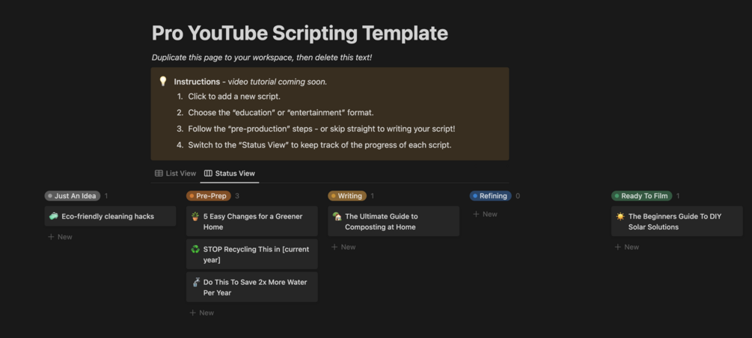Click the 'Duplicate this page to your workspace' text
This screenshot has height=338, width=752.
[x=262, y=58]
